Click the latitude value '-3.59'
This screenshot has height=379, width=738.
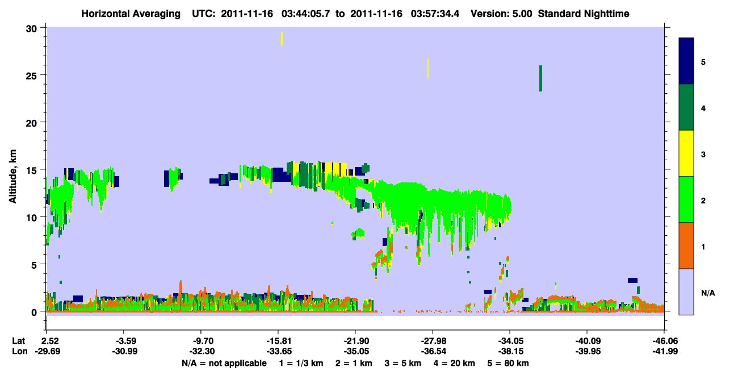pos(123,341)
